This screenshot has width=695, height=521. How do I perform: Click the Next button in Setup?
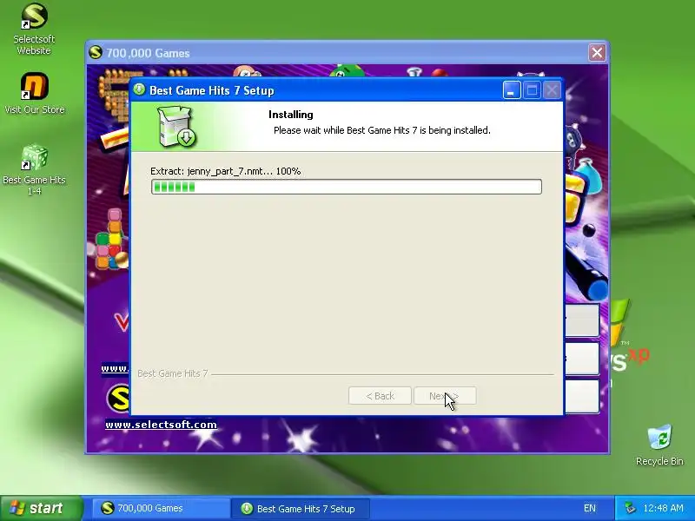(x=445, y=396)
